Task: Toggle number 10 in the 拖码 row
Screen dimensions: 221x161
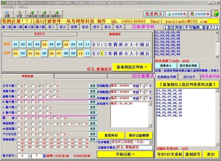Action: (80, 53)
